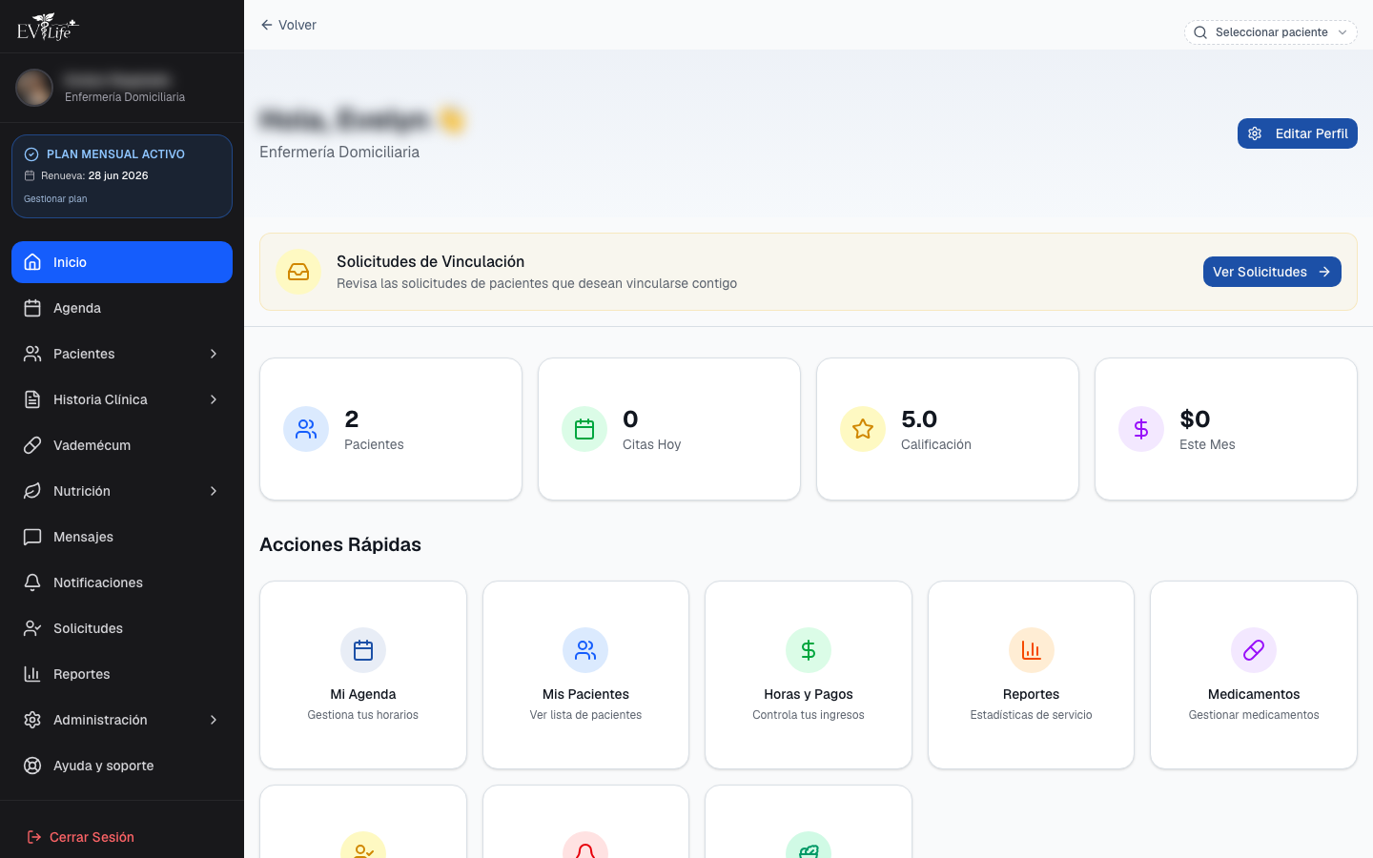Click the EV Life logo
This screenshot has height=858, width=1373.
(x=47, y=27)
